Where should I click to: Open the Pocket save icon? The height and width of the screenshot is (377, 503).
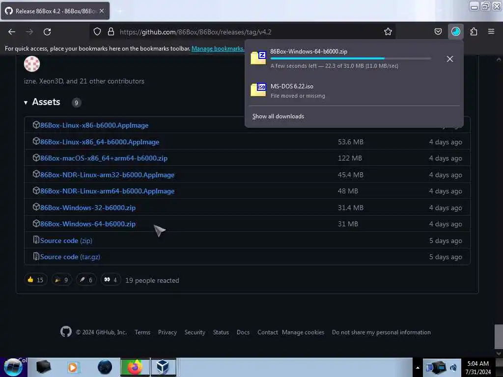438,32
